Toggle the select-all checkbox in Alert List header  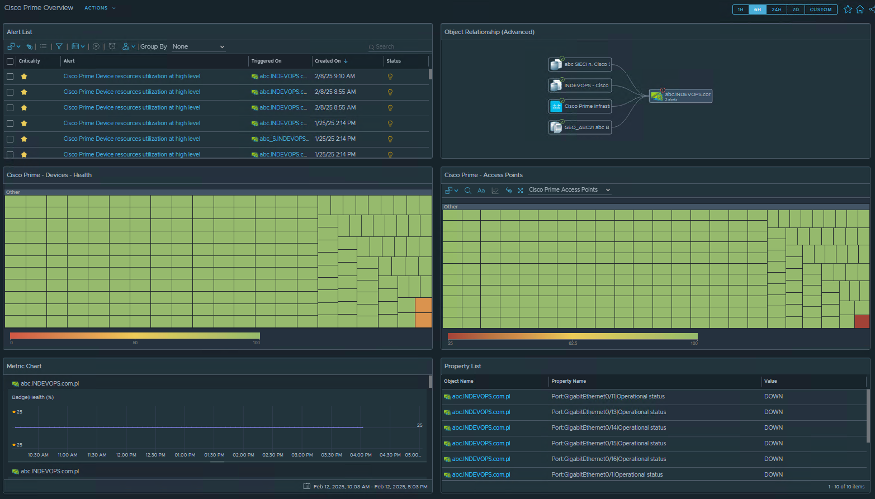10,61
